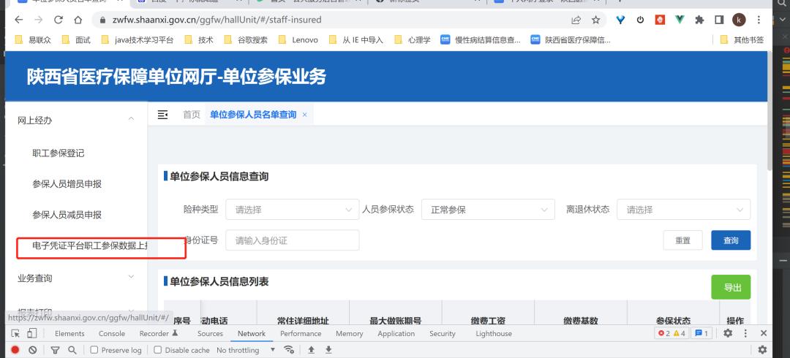This screenshot has height=358, width=790.
Task: Open the Memory DevTools tab
Action: point(349,333)
